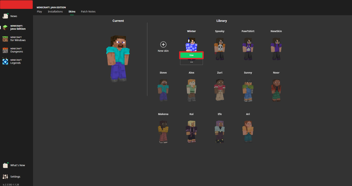Expand the Winter skin more options button

(191, 62)
